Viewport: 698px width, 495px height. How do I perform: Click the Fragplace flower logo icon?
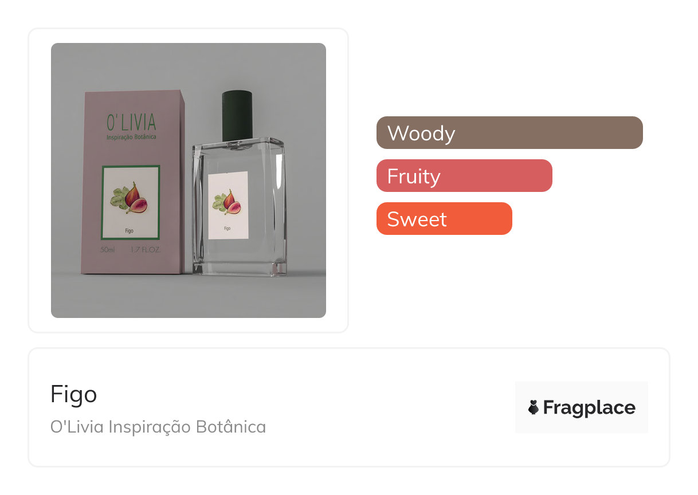534,407
